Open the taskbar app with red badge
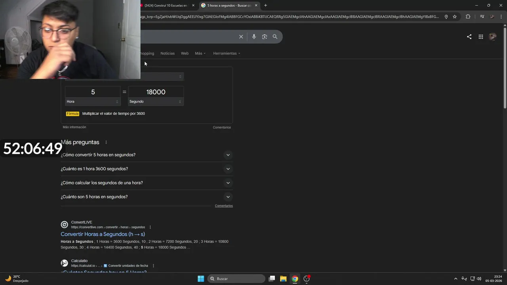Screen dimensions: 507x285 click(x=307, y=279)
